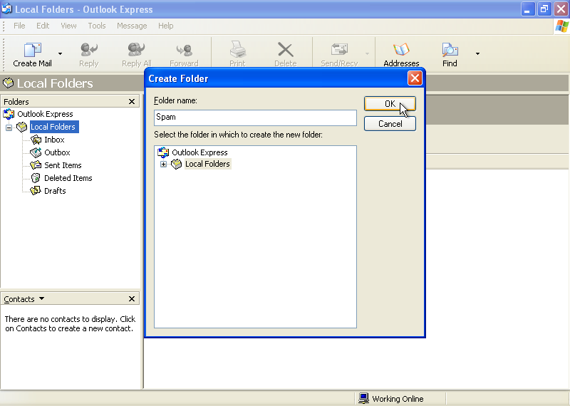Click the Drafts folder icon
The image size is (570, 406).
[35, 190]
